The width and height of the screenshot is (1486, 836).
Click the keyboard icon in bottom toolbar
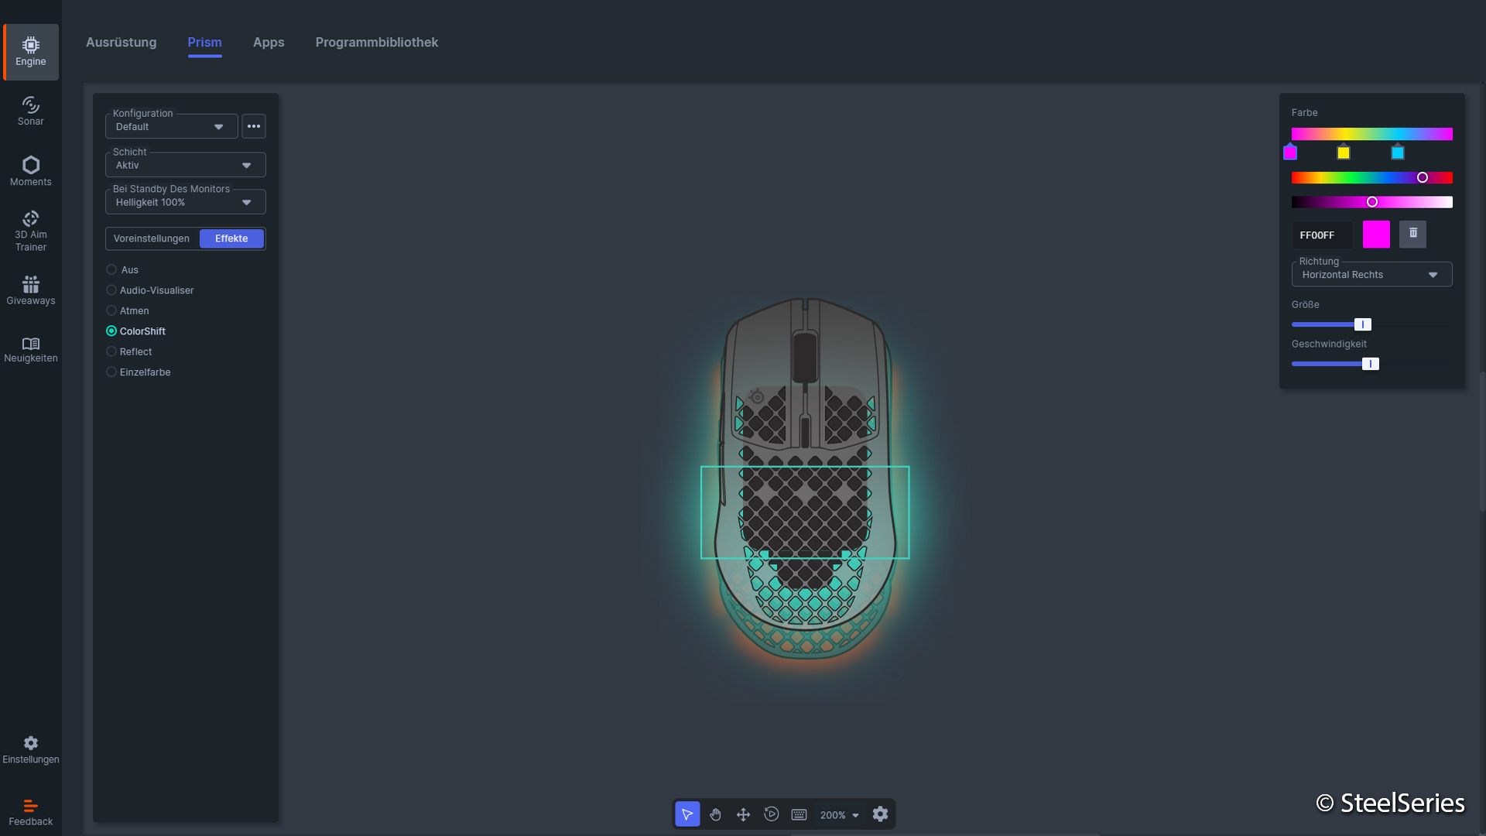pyautogui.click(x=799, y=814)
